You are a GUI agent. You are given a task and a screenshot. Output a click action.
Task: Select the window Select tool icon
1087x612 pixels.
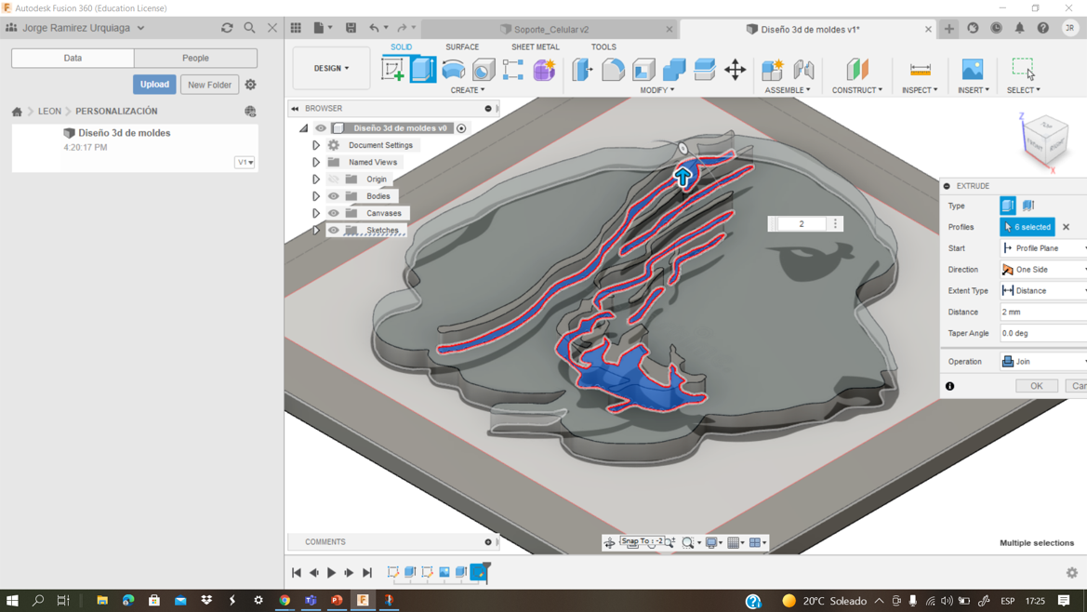[1023, 68]
